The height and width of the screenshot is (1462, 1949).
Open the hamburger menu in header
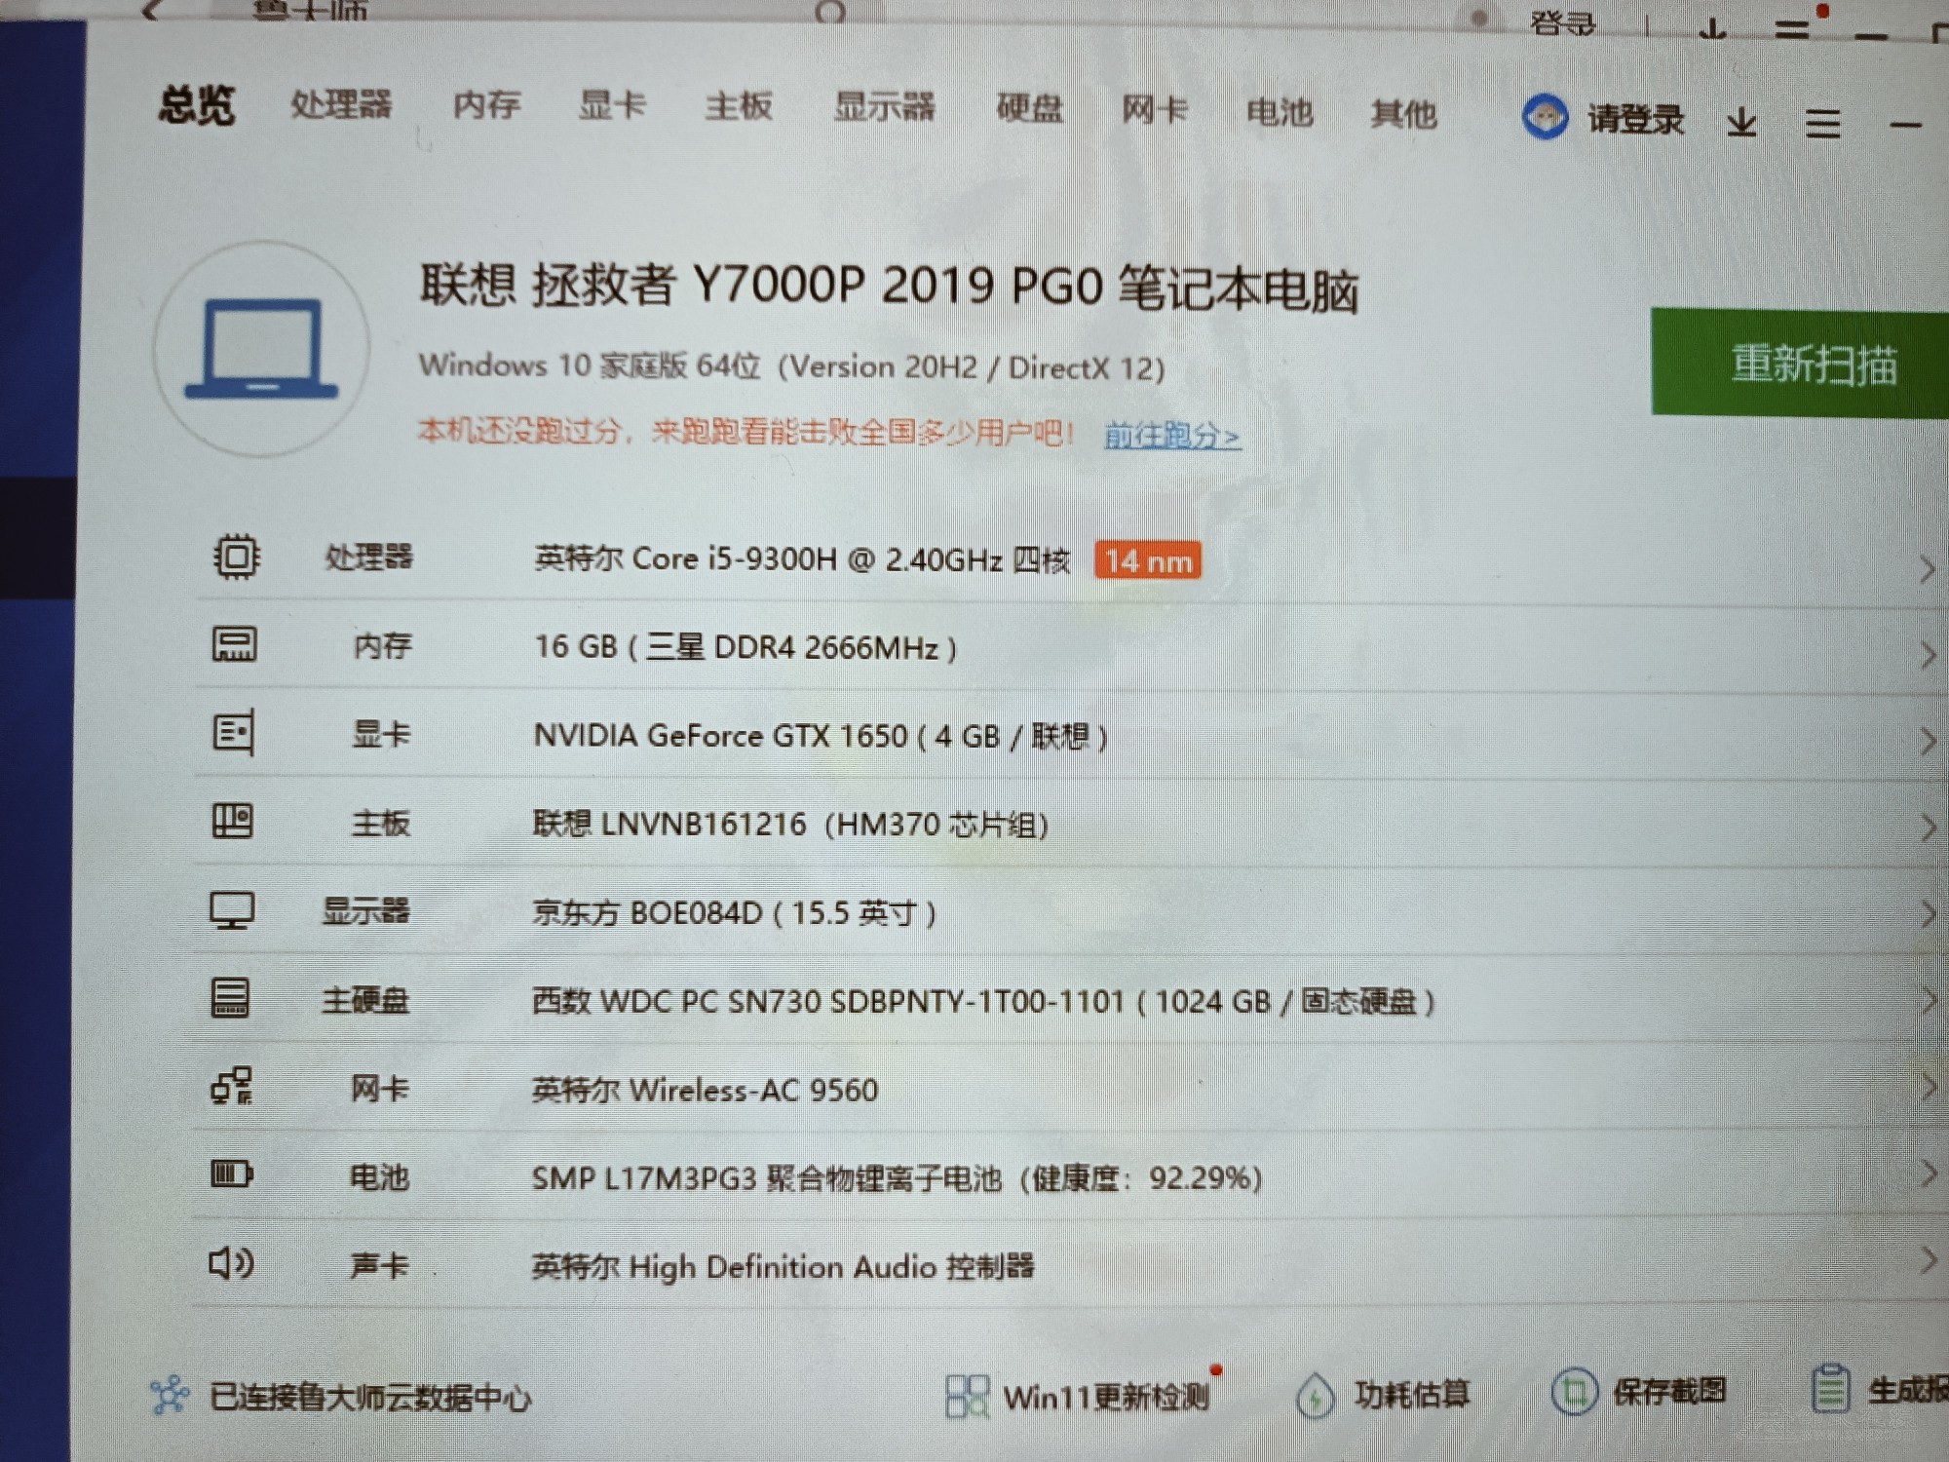1821,124
